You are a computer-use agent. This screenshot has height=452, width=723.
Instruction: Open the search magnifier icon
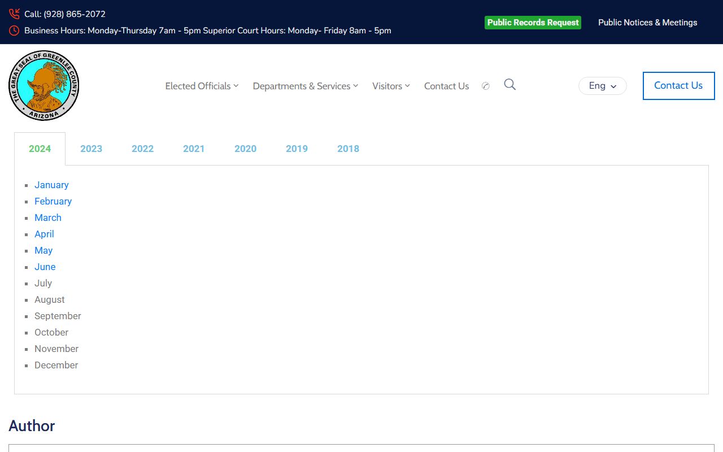pyautogui.click(x=509, y=85)
